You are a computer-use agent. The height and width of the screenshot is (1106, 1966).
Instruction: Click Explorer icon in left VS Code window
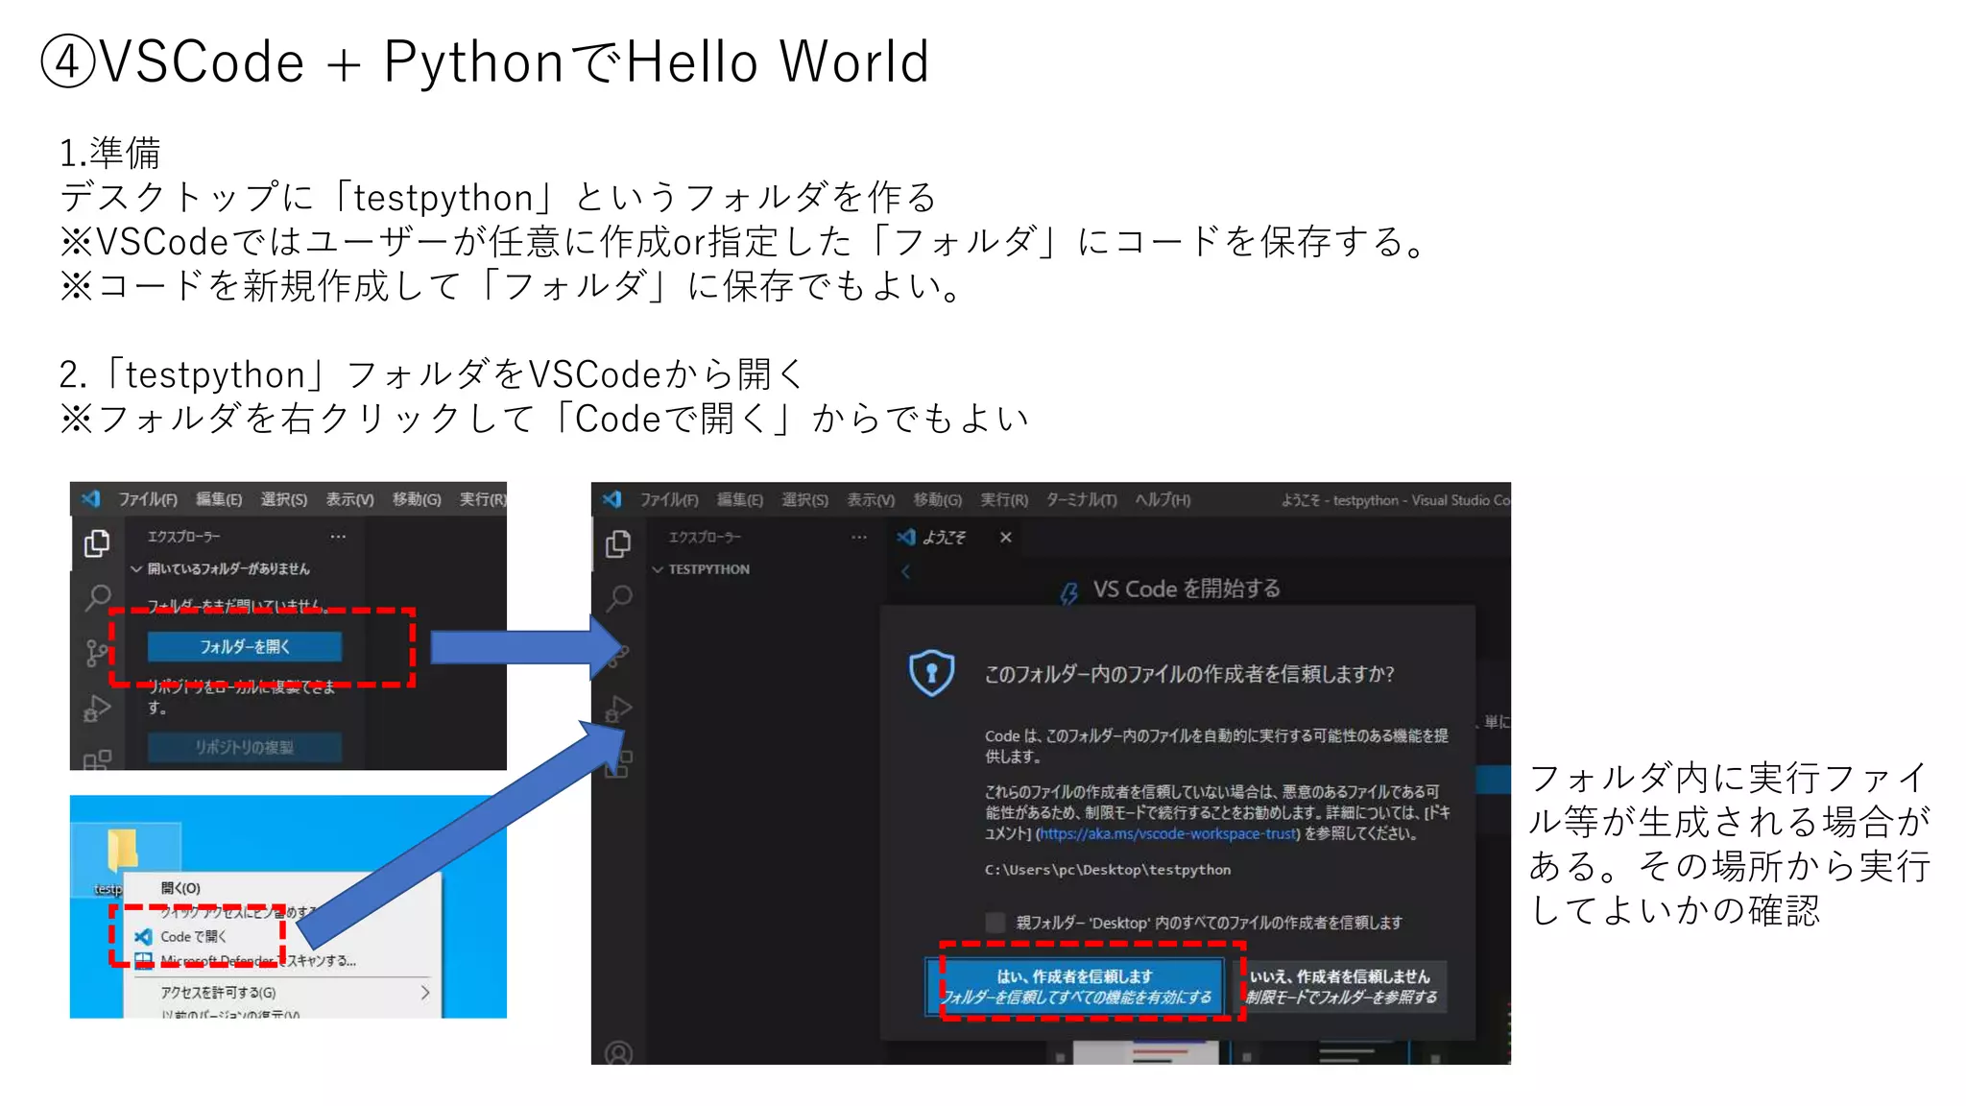tap(96, 543)
